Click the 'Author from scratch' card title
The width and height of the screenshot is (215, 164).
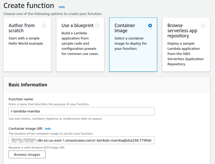pyautogui.click(x=21, y=28)
